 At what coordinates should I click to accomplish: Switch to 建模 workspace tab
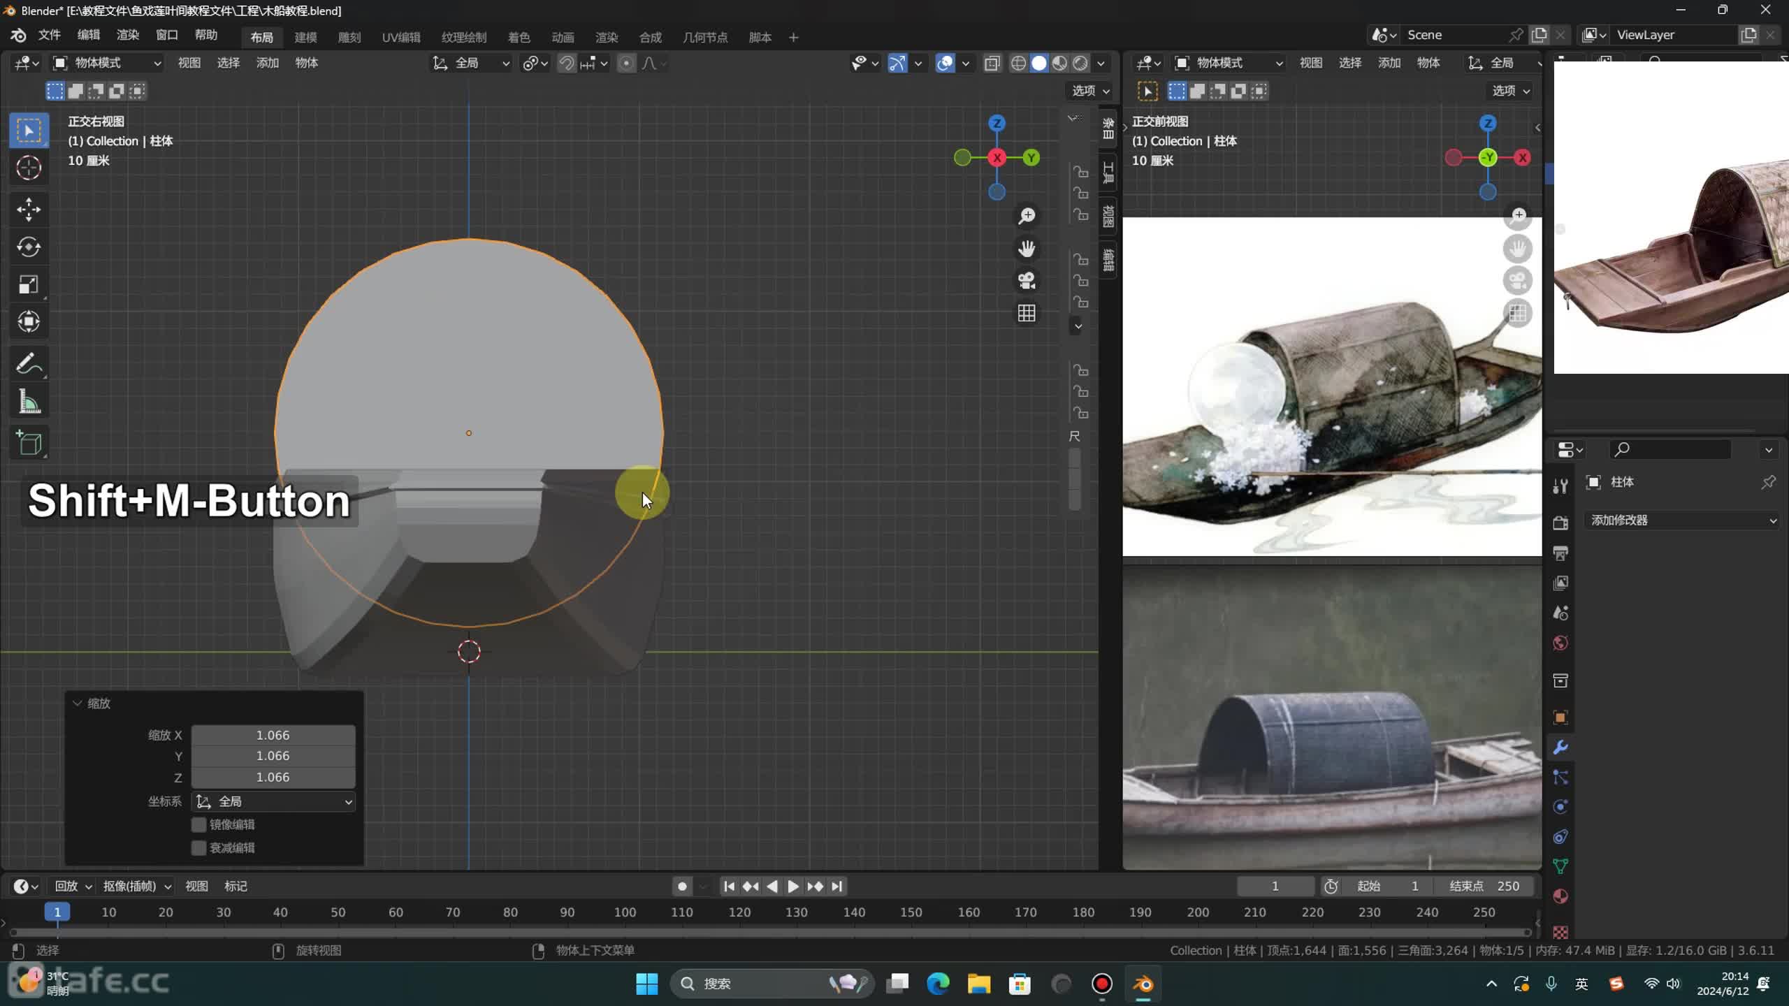(306, 38)
